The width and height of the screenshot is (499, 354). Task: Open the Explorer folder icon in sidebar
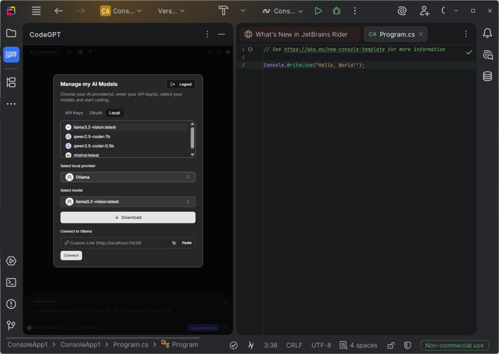pos(11,33)
